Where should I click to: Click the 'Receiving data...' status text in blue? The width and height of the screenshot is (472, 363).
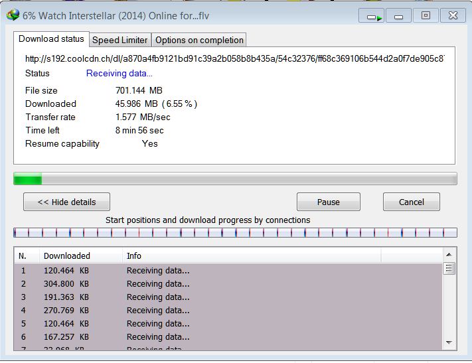[x=119, y=74]
